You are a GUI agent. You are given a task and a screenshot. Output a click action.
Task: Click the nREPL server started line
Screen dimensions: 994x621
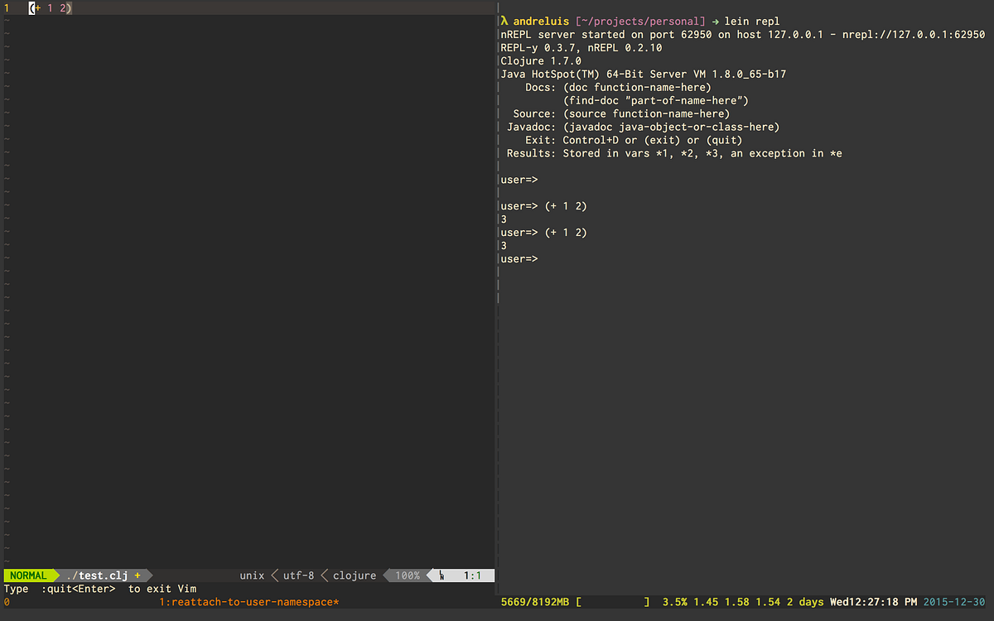click(x=743, y=35)
